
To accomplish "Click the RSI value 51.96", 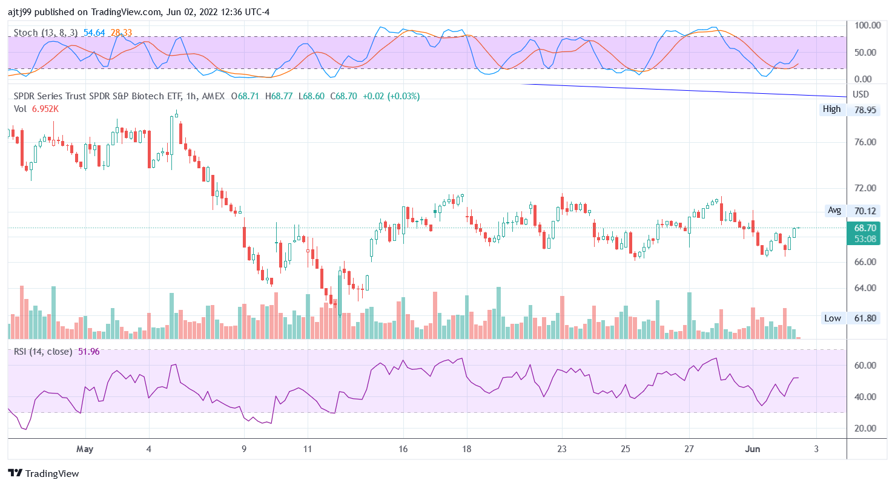I will [x=89, y=352].
